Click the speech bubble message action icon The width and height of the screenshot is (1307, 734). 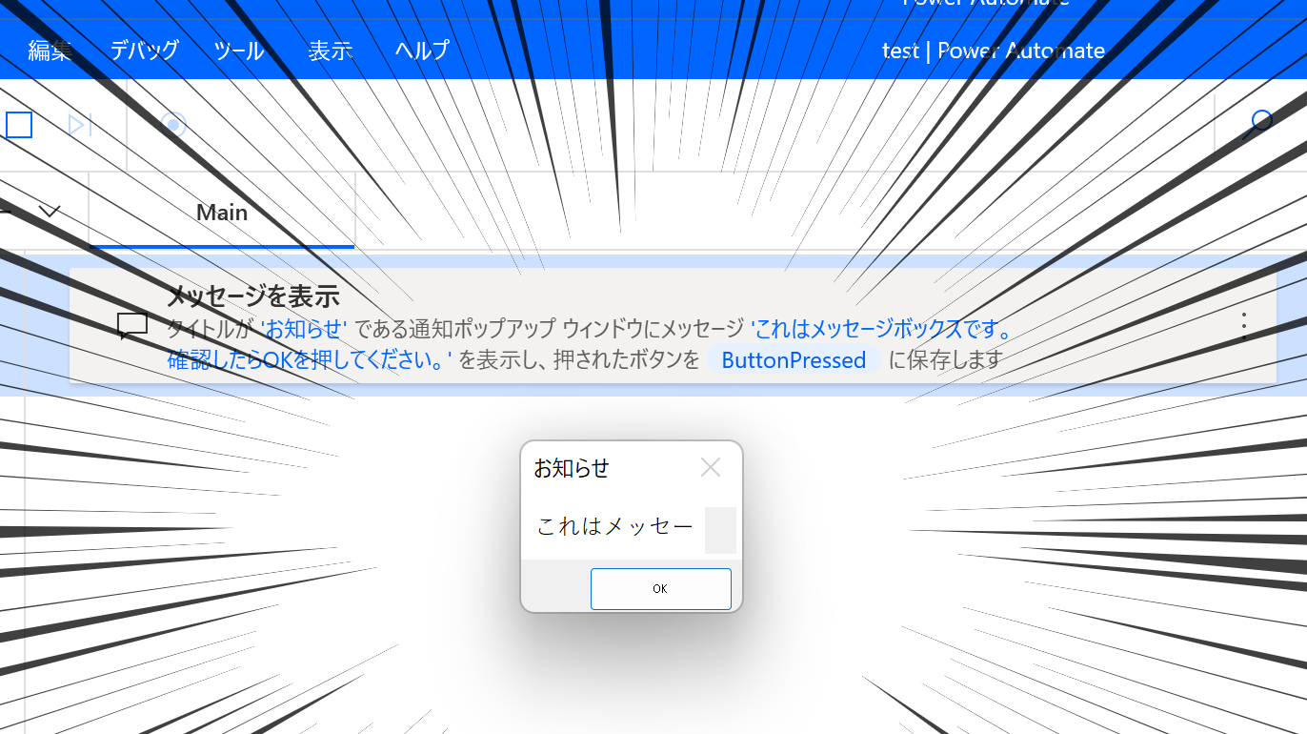pyautogui.click(x=132, y=326)
